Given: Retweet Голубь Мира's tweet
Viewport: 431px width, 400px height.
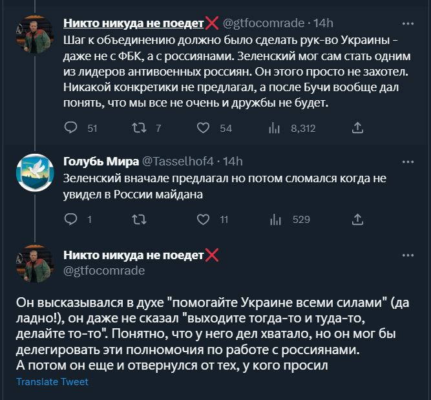Looking at the screenshot, I should [x=139, y=219].
